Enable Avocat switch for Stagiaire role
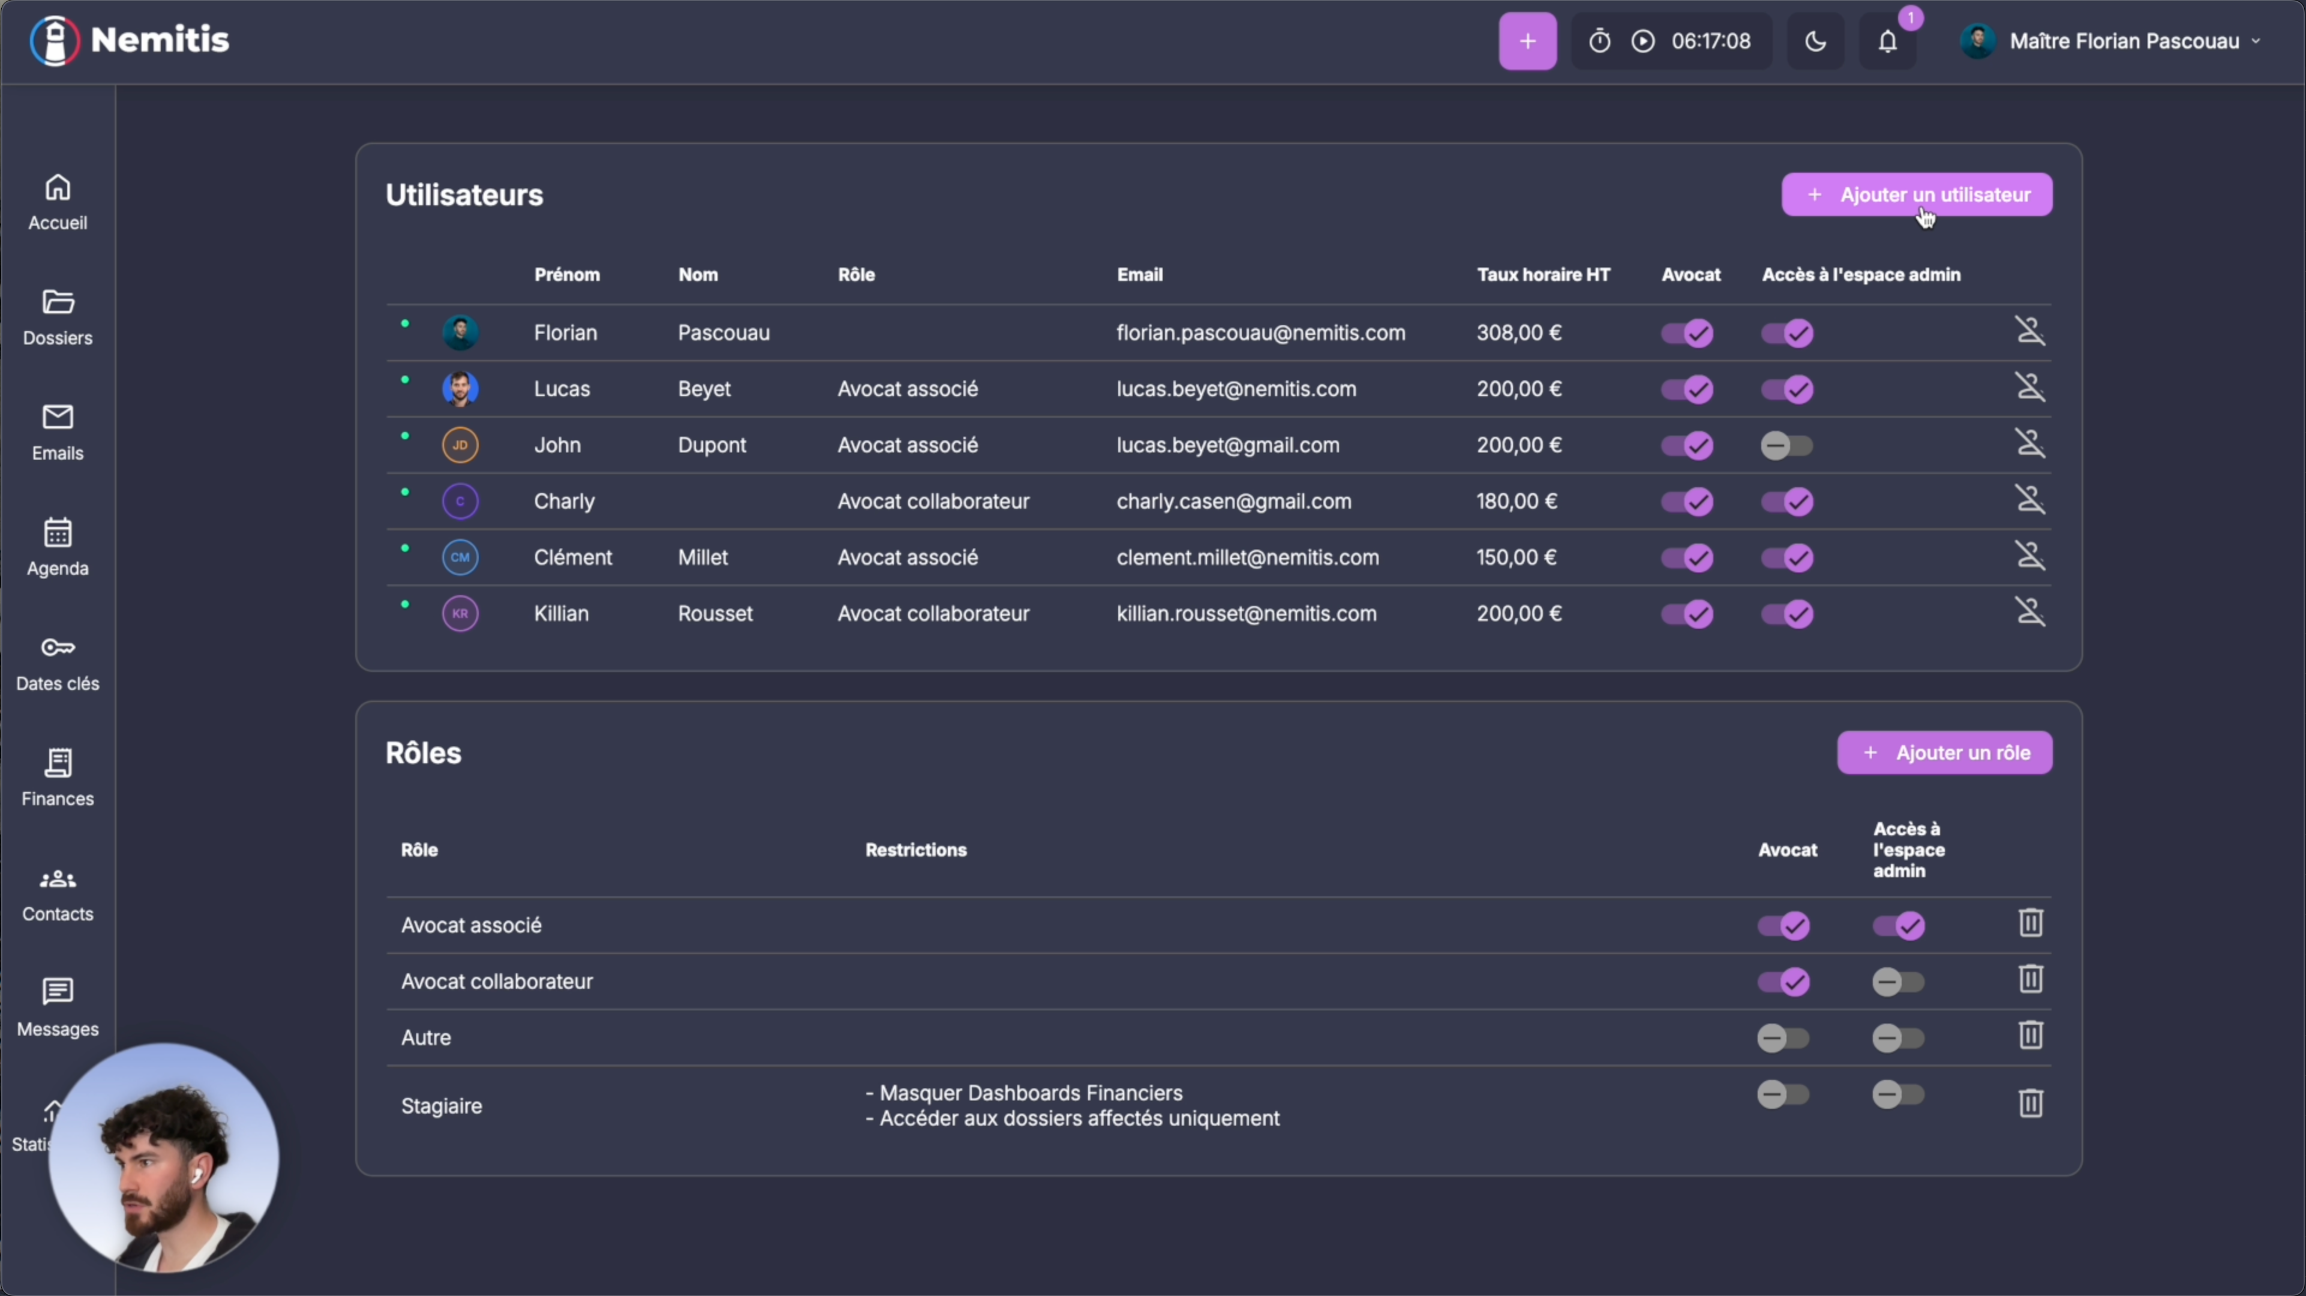Screen dimensions: 2306x1296 [x=1784, y=1094]
